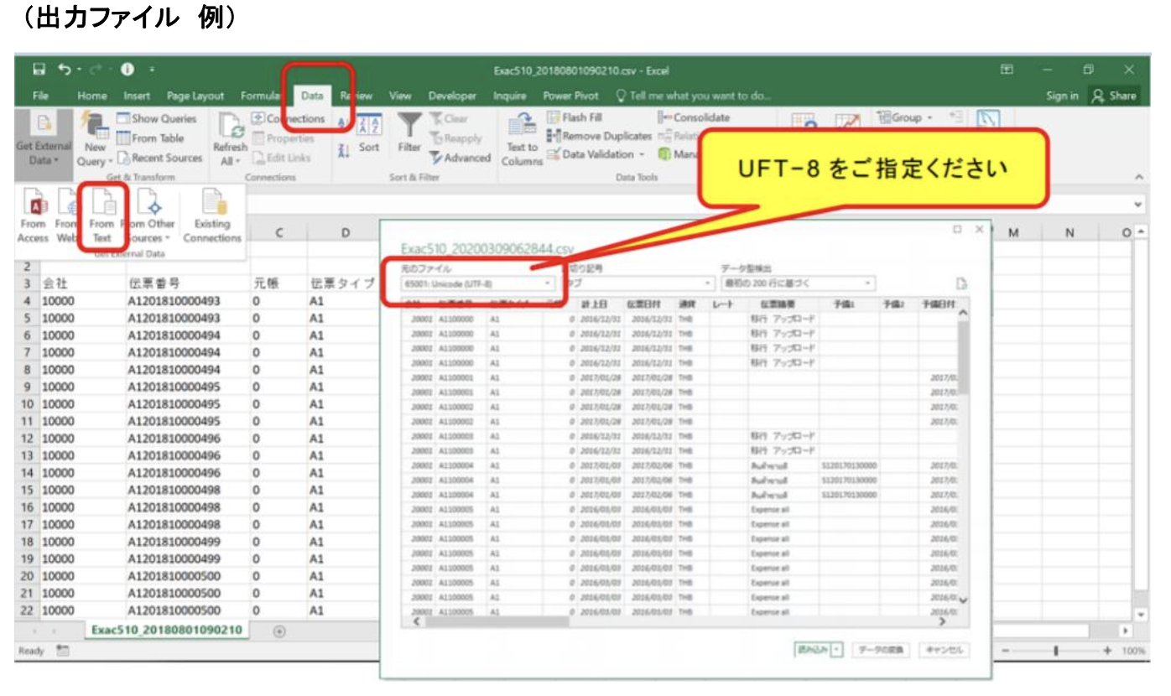The height and width of the screenshot is (696, 1171).
Task: Click Show Queries
Action: coord(156,118)
